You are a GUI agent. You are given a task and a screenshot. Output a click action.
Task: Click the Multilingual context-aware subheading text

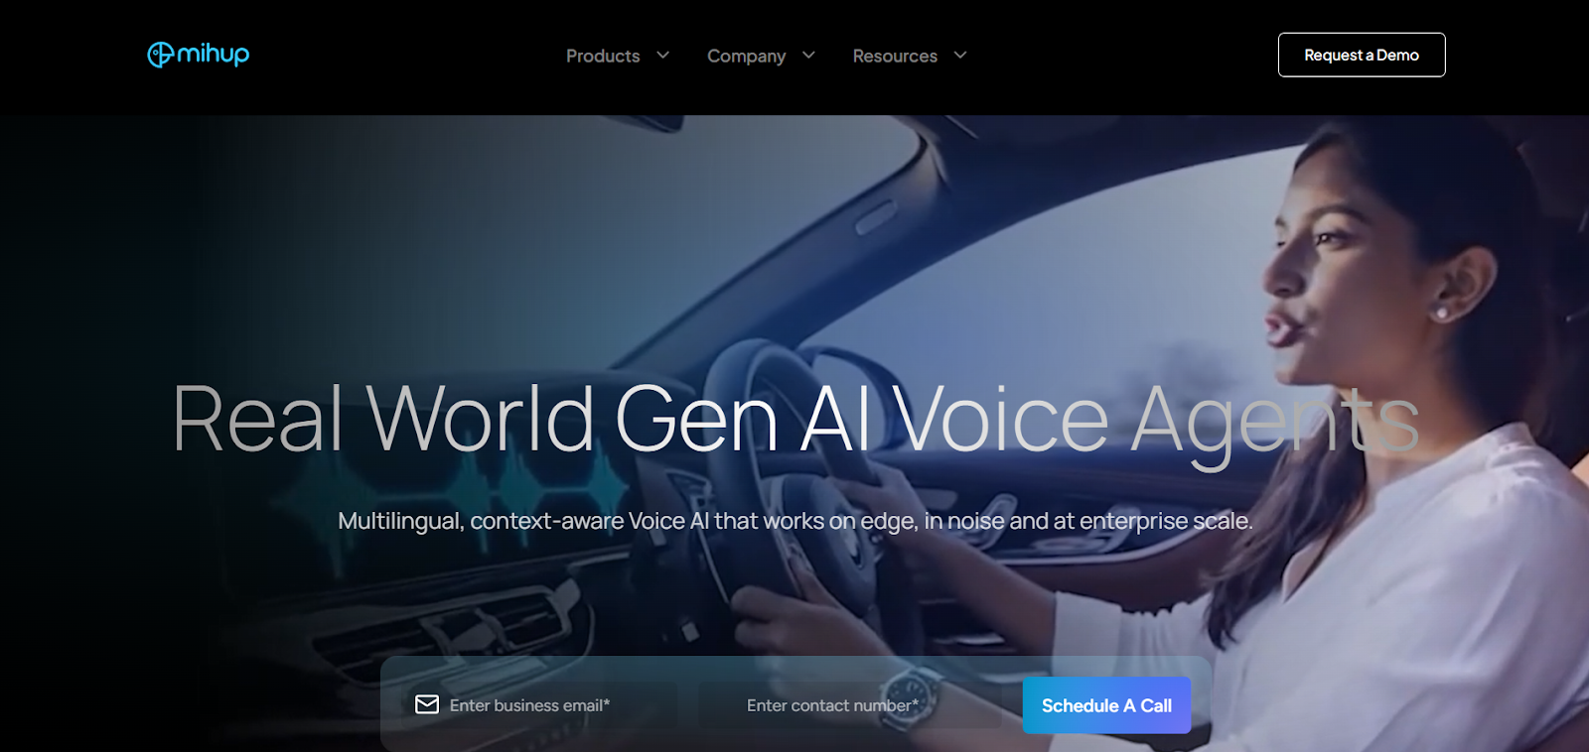tap(795, 521)
